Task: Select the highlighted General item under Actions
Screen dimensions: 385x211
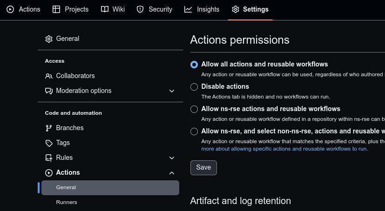Action: click(x=110, y=188)
